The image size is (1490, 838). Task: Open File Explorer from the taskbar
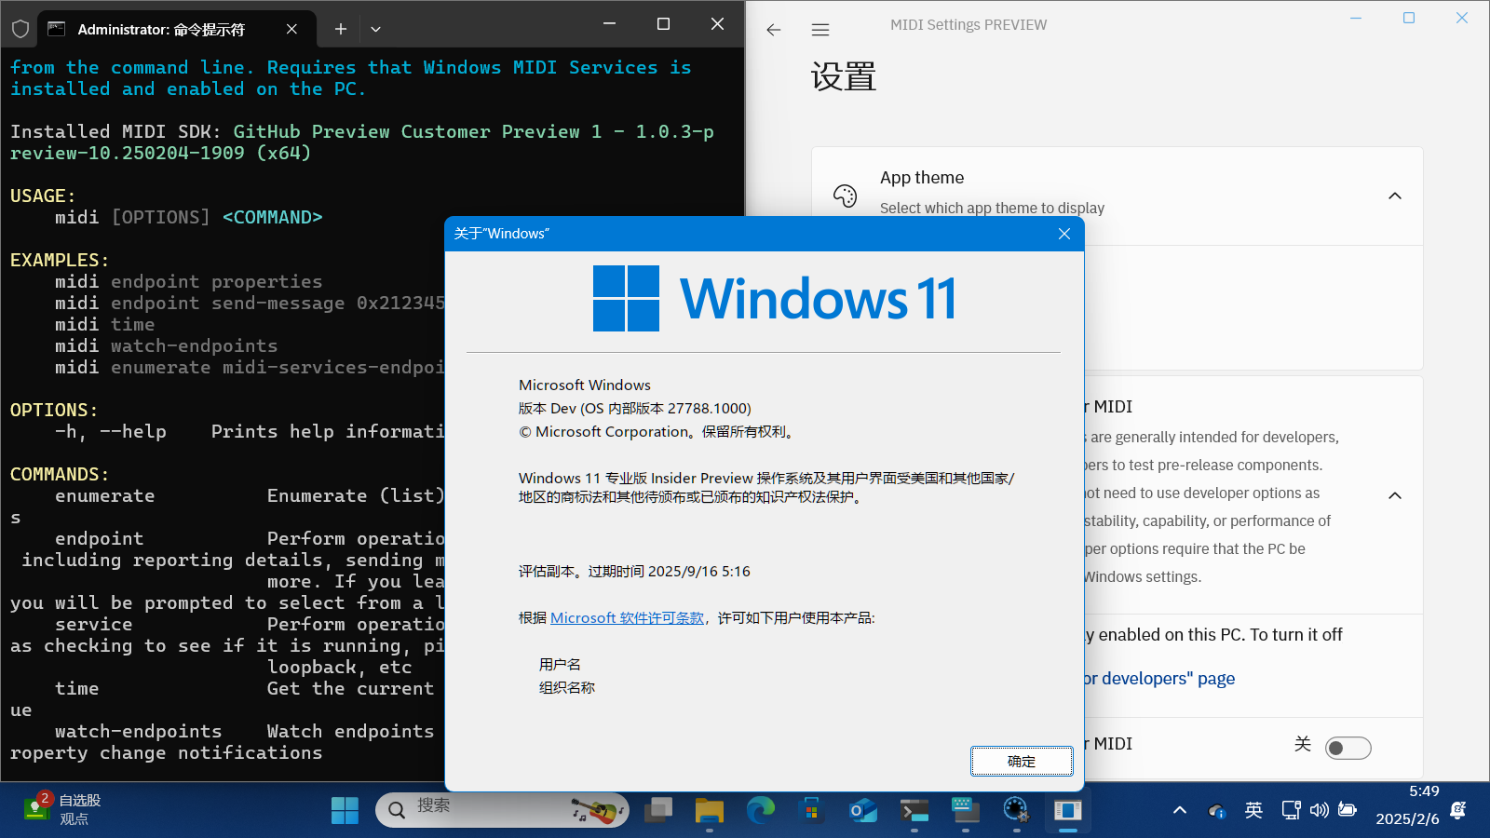click(x=710, y=810)
